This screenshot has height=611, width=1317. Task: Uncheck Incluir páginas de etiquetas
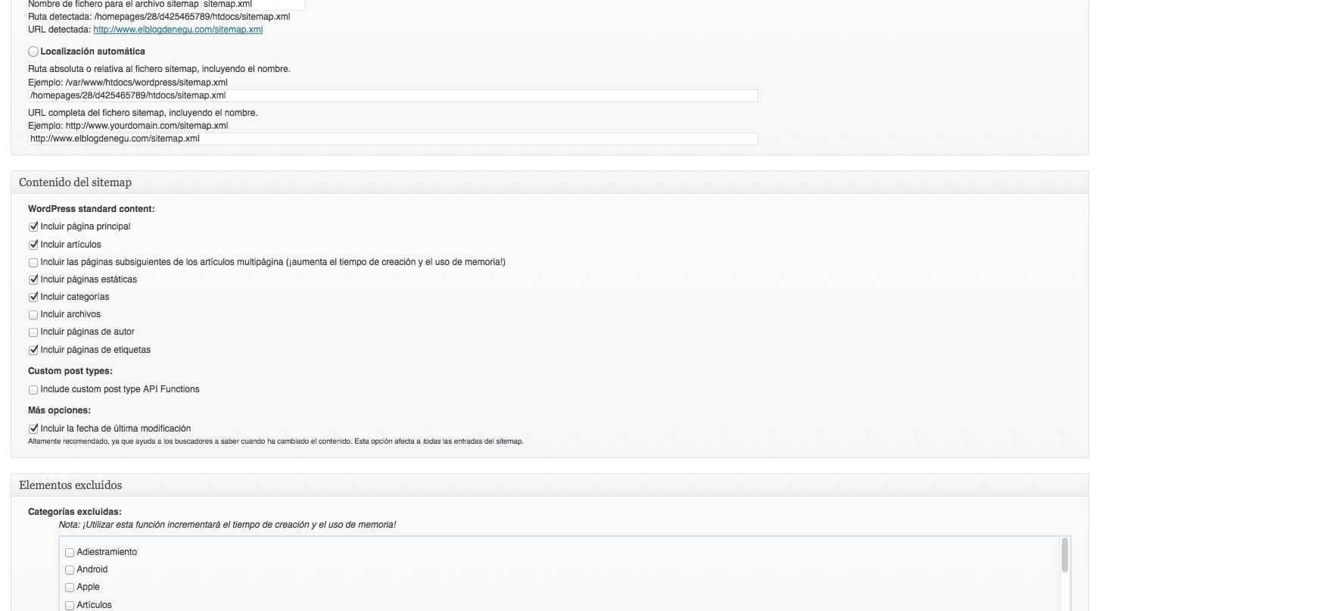(33, 350)
